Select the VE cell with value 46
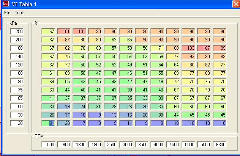240x156 pixels. click(126, 73)
